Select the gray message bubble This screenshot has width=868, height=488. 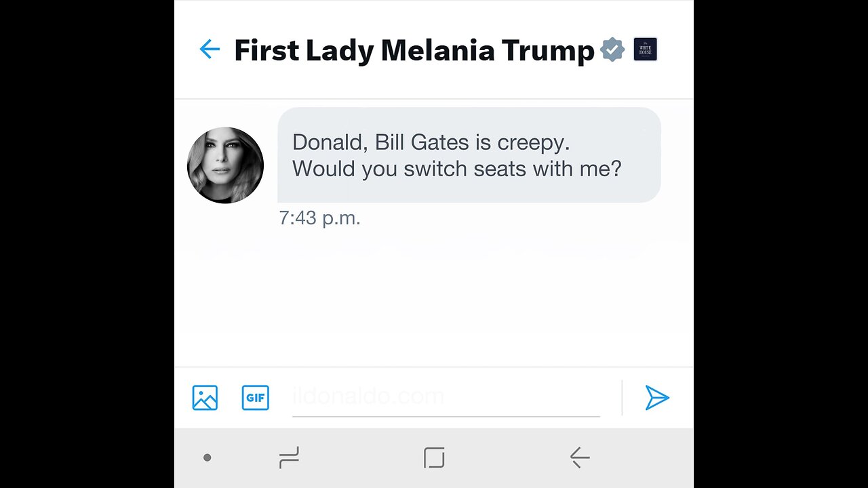469,155
